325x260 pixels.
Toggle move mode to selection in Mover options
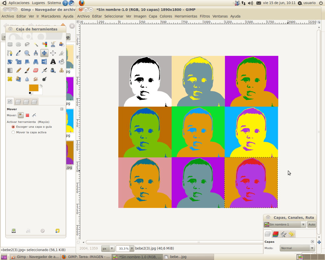tap(27, 115)
